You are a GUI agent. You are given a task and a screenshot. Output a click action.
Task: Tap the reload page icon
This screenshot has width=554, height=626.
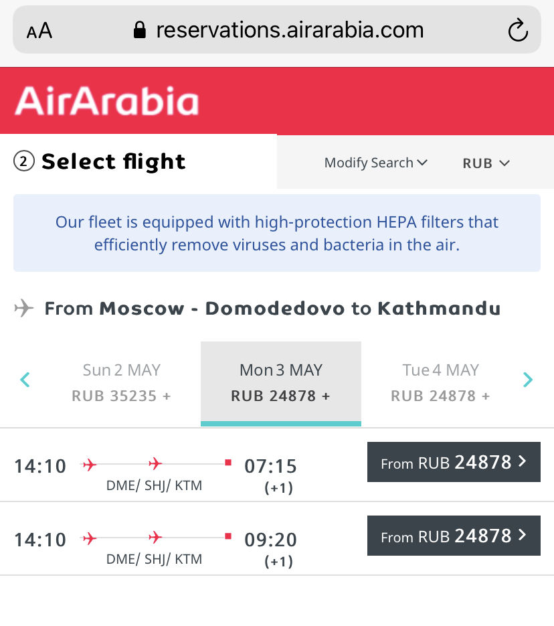pos(518,31)
